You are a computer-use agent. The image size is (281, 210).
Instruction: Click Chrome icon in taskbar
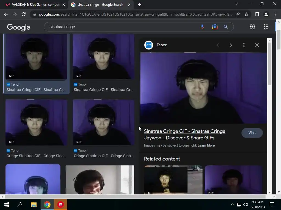click(x=47, y=205)
